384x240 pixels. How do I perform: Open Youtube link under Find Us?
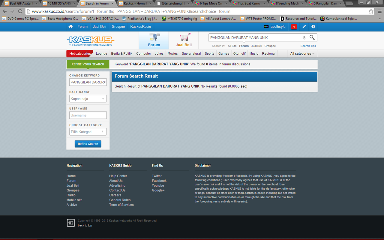point(158,186)
